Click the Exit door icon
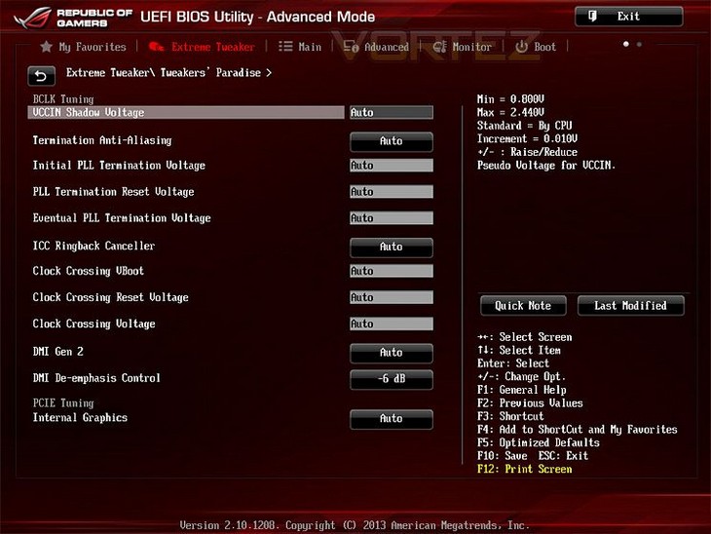Viewport: 711px width, 534px height. coord(592,17)
